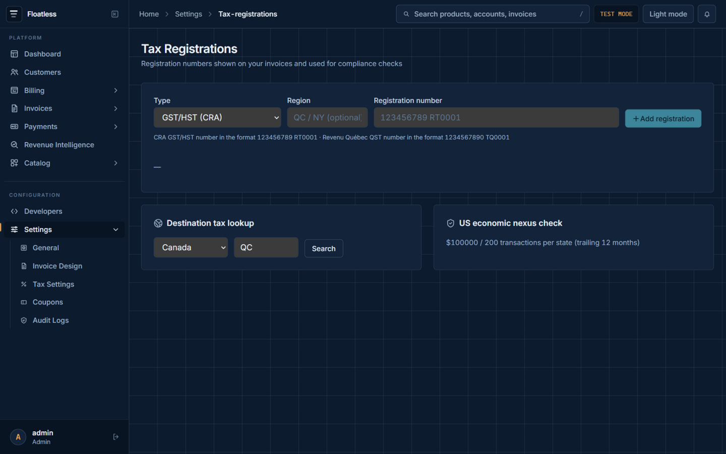
Task: Click the Invoices document icon
Action: 14,108
